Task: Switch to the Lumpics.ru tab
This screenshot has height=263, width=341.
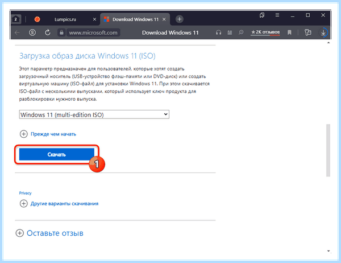Action: [x=65, y=19]
